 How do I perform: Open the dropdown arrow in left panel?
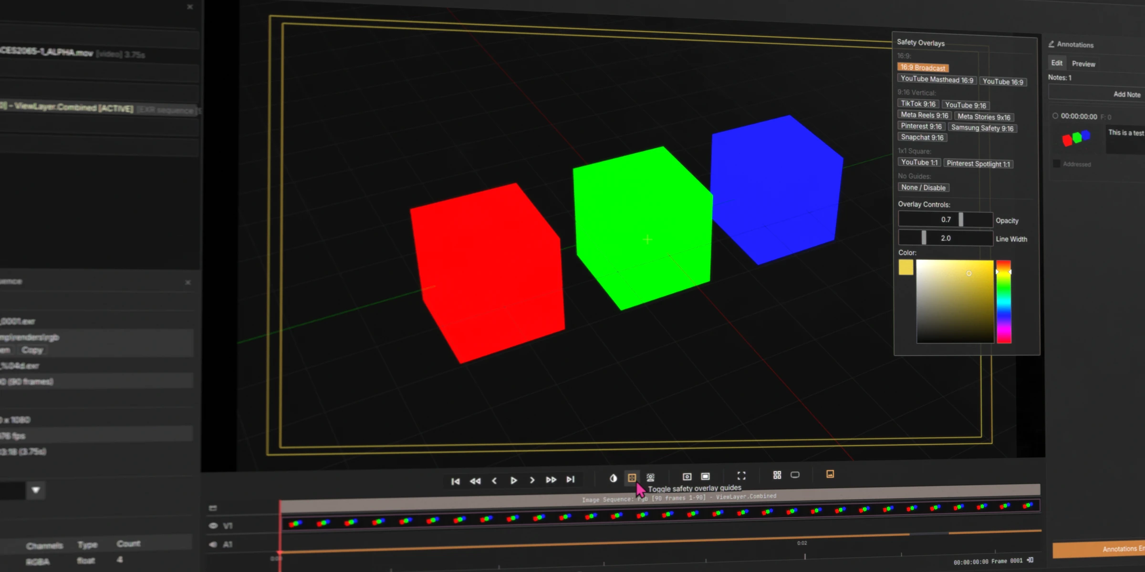click(36, 490)
